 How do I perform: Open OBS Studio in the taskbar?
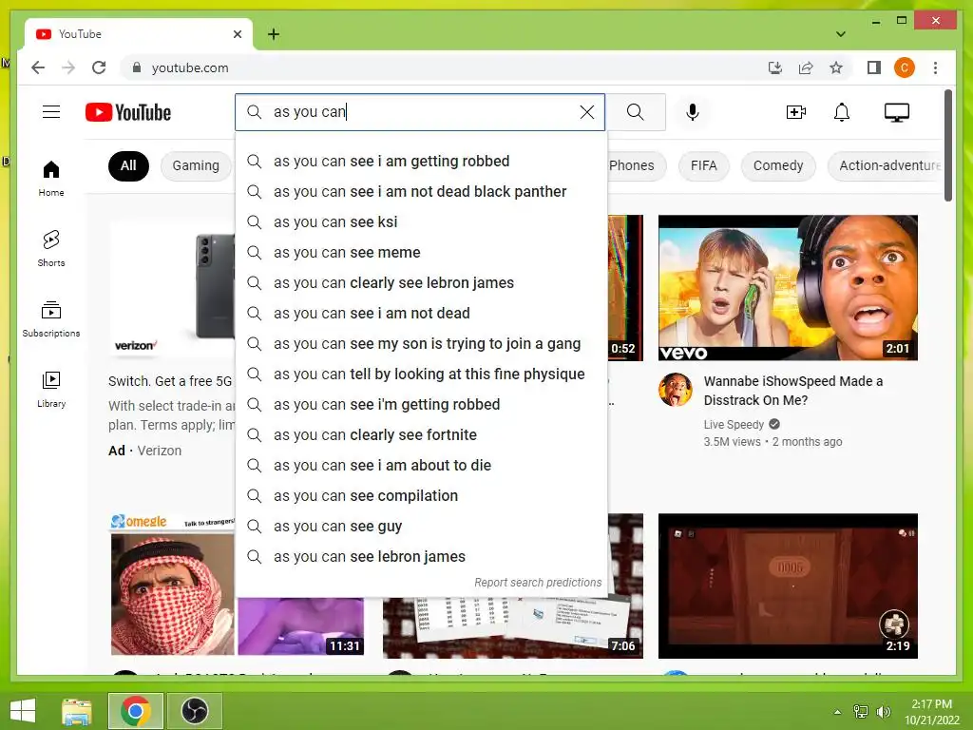coord(194,711)
